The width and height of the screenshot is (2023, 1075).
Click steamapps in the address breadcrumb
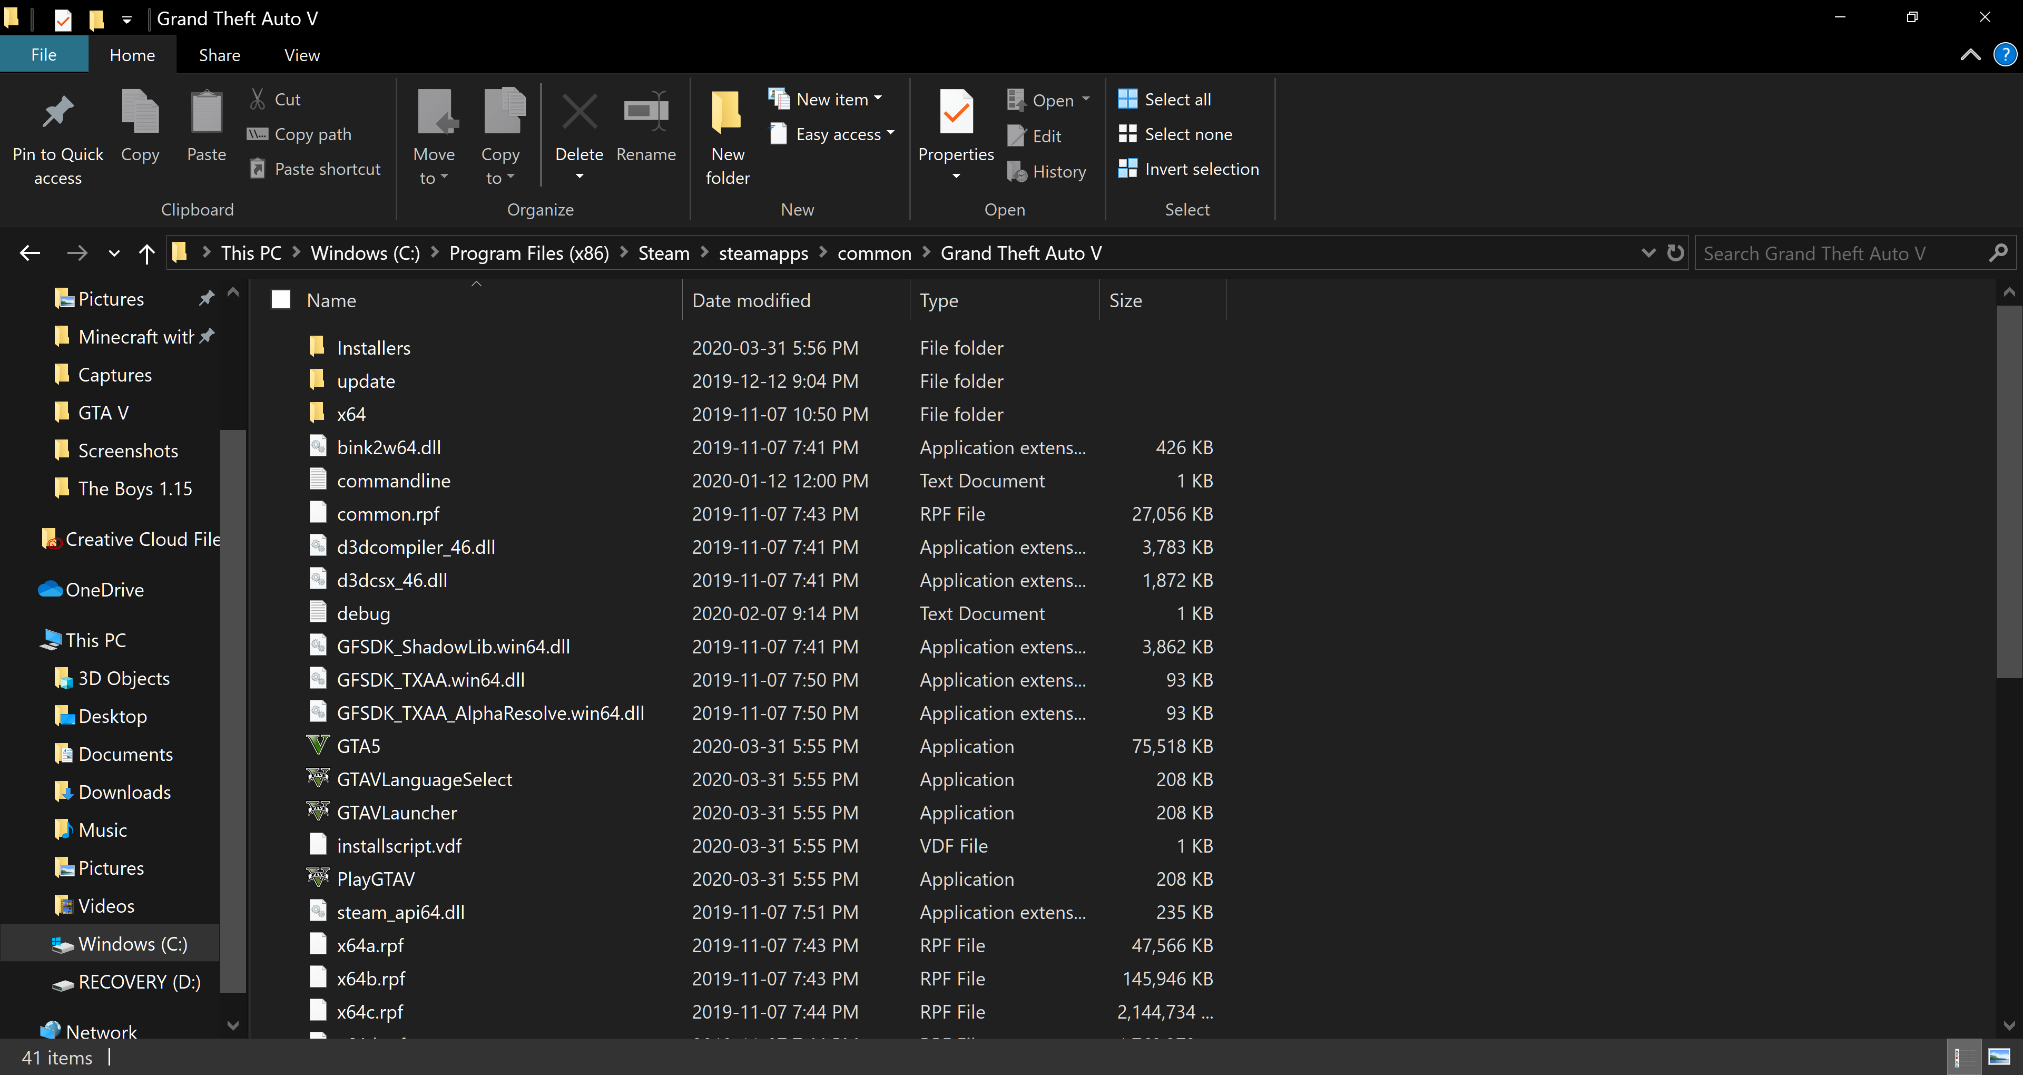tap(763, 253)
